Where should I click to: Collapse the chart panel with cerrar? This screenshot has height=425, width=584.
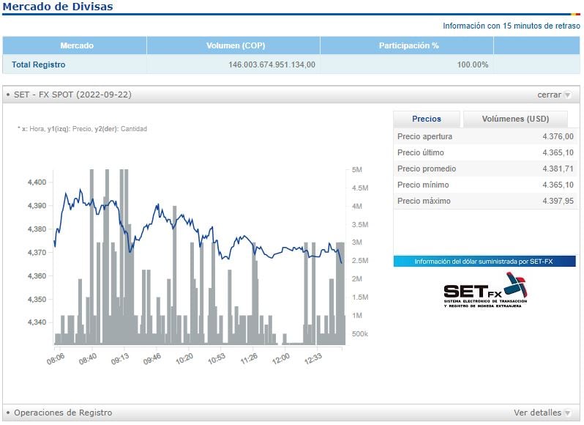[x=549, y=95]
